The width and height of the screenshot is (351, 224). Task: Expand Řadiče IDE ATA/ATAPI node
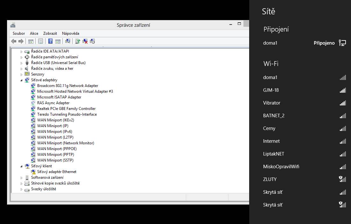click(22, 52)
